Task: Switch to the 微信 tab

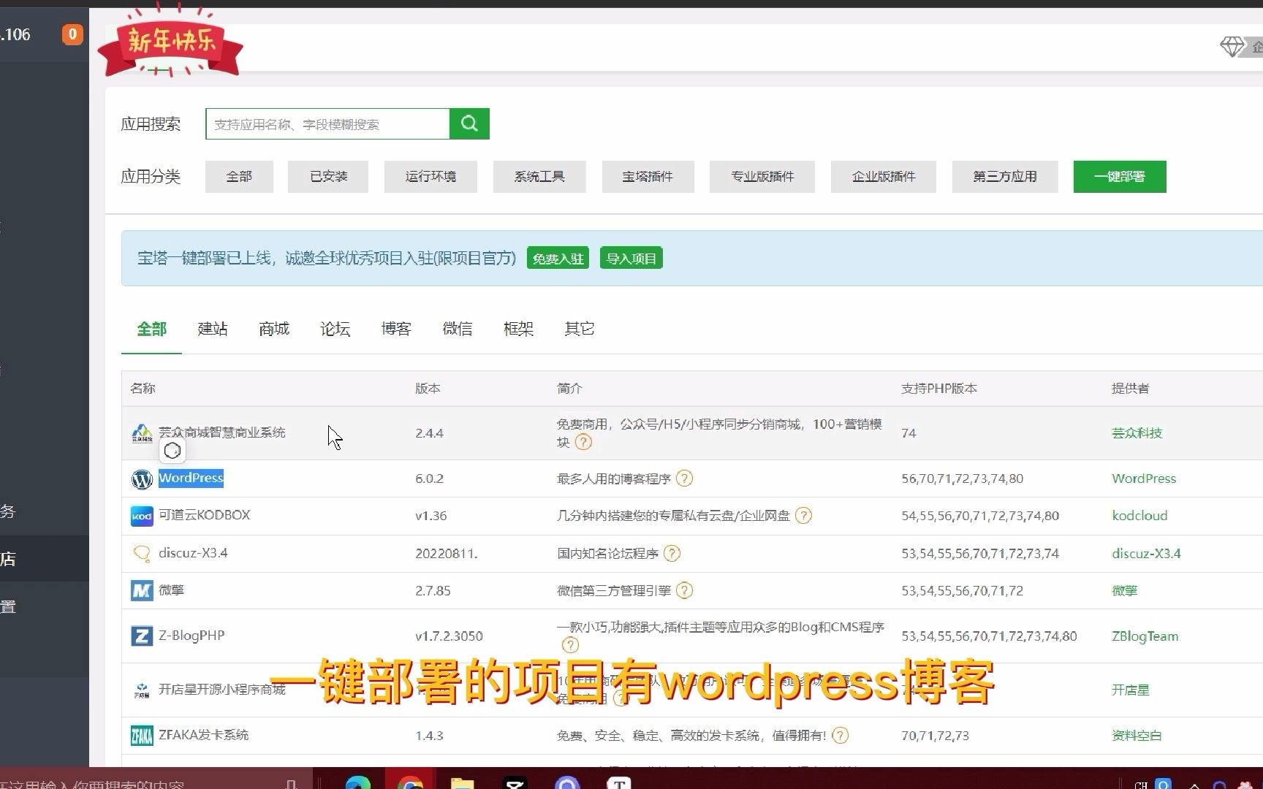Action: click(458, 329)
